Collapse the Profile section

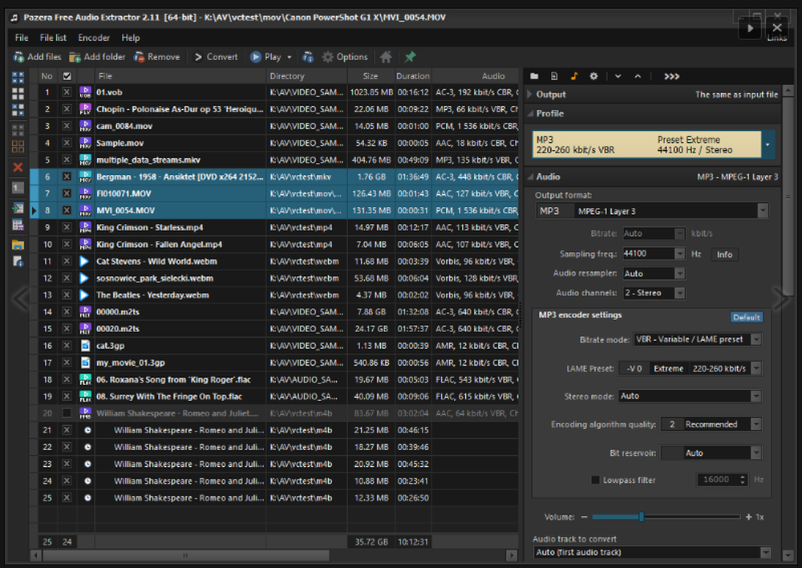[530, 114]
